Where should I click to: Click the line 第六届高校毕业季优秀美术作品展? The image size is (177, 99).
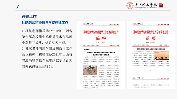[x=47, y=37]
